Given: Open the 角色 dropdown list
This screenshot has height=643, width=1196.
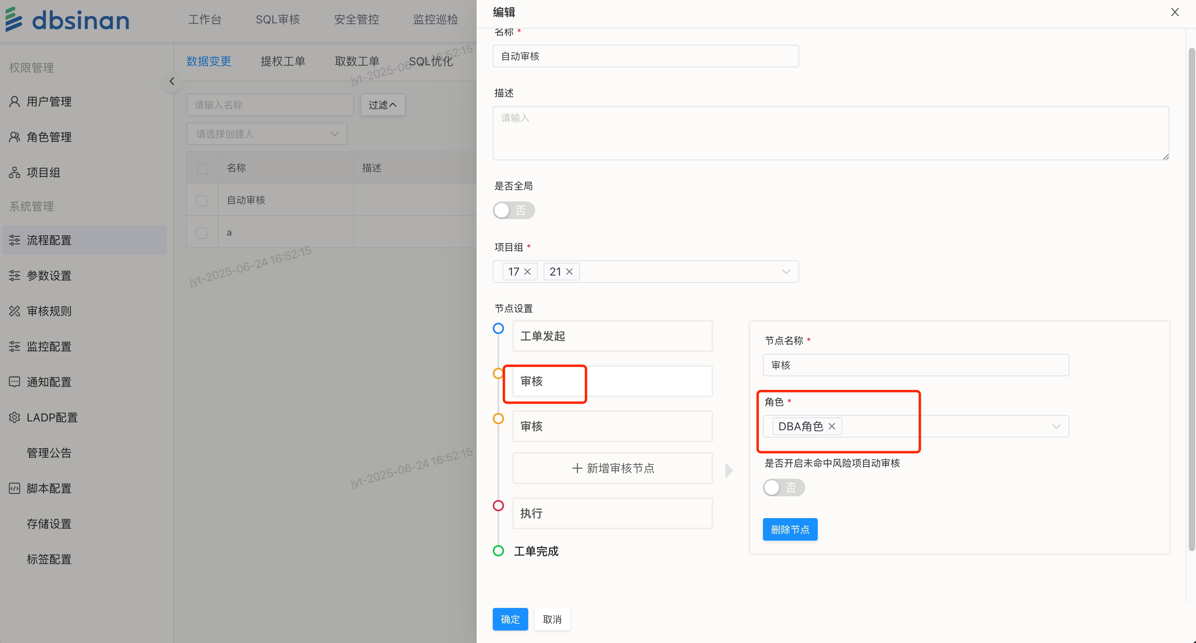Looking at the screenshot, I should click(1056, 426).
